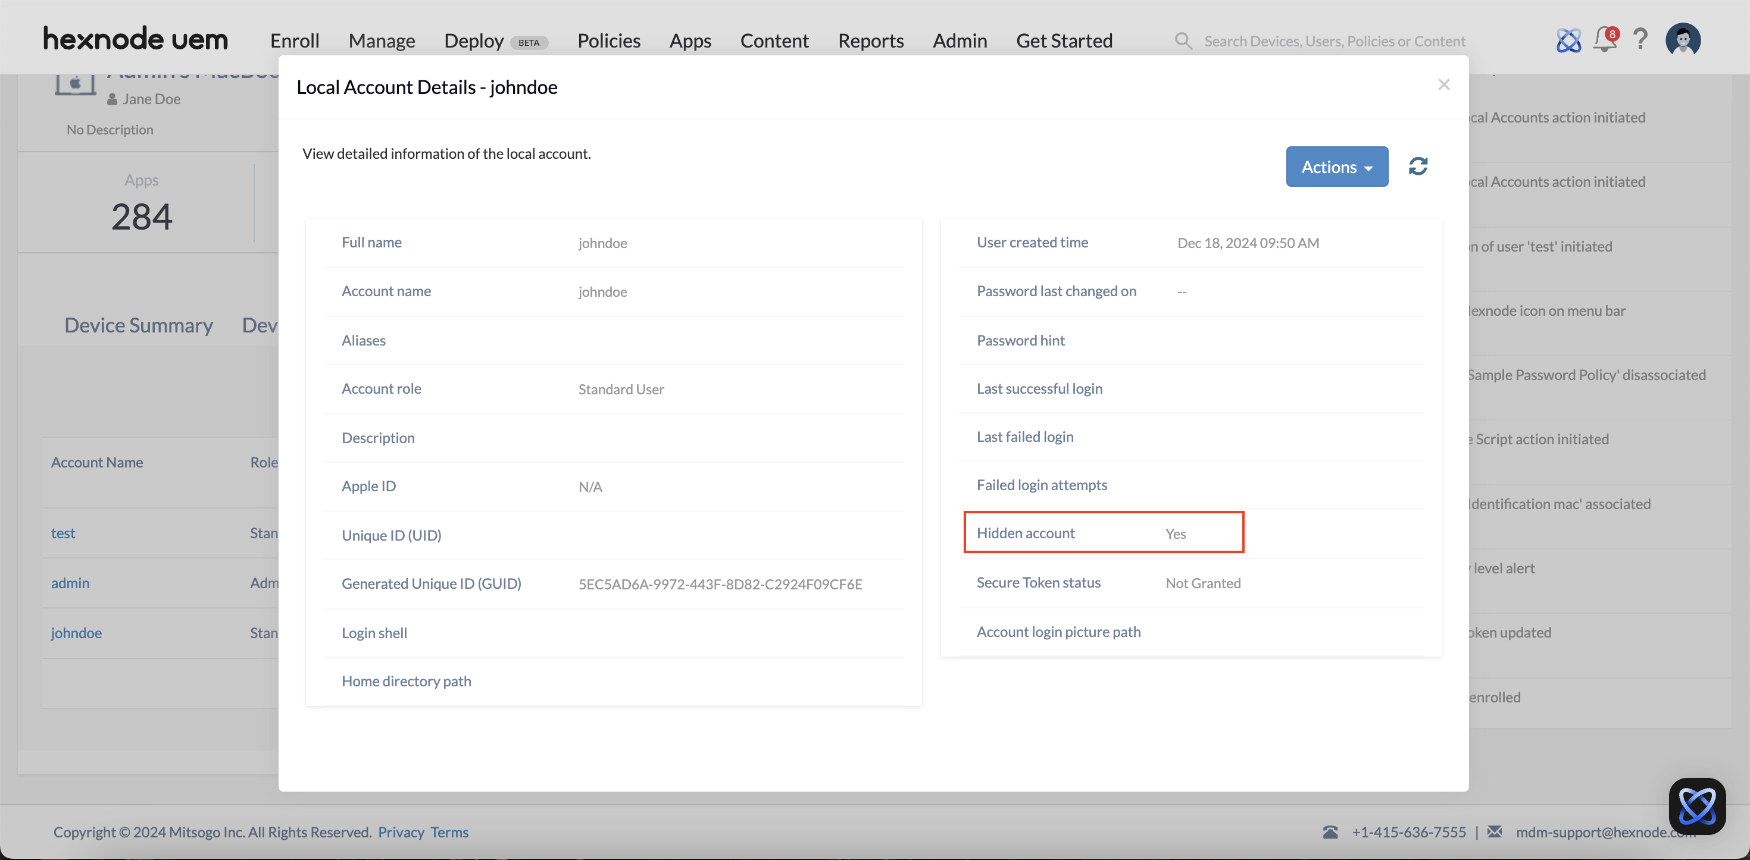Screen dimensions: 1750x860
Task: Click the Script action initiated entry
Action: [x=1538, y=439]
